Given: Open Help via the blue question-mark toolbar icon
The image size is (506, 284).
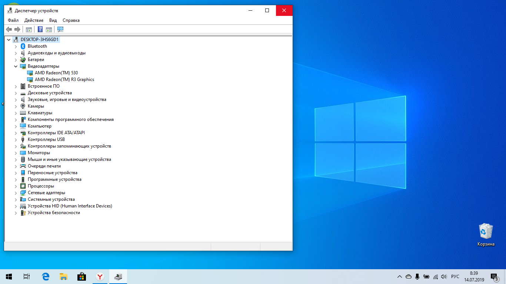Looking at the screenshot, I should [x=40, y=29].
